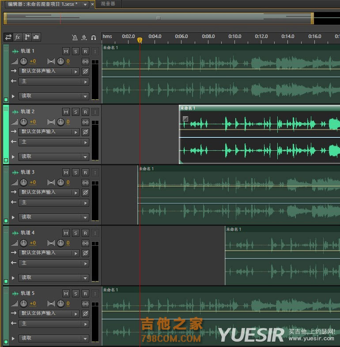Expand 轨道 4 automation lanes triangle
The height and width of the screenshot is (347, 340).
tap(13, 278)
